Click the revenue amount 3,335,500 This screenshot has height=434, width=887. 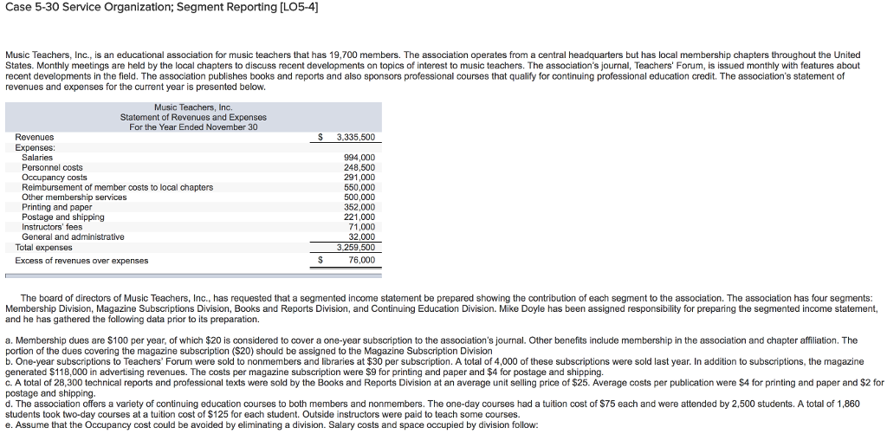pyautogui.click(x=355, y=138)
